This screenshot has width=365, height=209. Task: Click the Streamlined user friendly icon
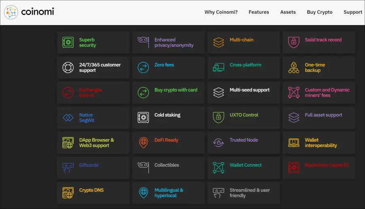(x=219, y=193)
